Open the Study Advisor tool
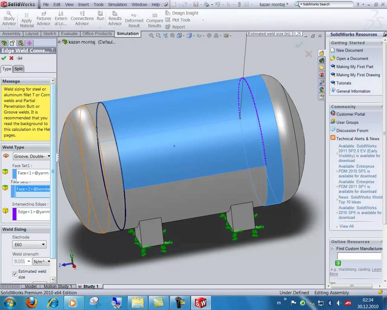387x310 pixels. [x=9, y=19]
